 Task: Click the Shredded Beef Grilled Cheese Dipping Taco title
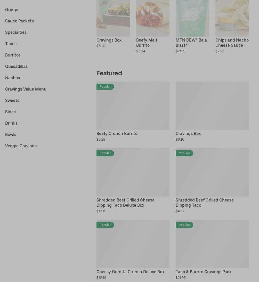click(x=205, y=203)
